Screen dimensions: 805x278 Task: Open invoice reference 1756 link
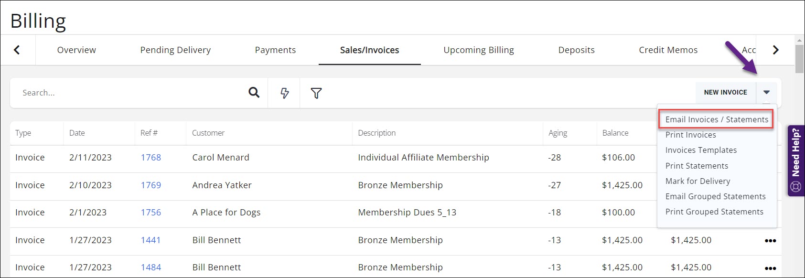click(150, 213)
